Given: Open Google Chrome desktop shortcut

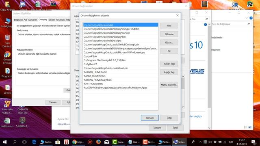Looking at the screenshot, I should coord(7,58).
